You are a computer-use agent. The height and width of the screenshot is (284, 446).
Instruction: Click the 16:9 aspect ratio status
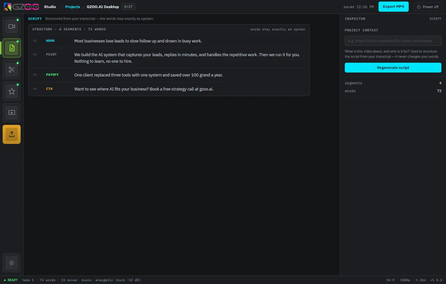[x=390, y=280]
